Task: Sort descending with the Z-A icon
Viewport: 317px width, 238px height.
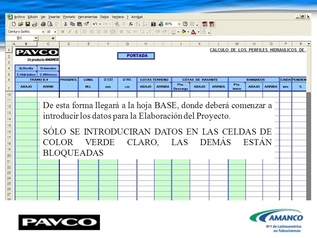Action: coord(145,24)
